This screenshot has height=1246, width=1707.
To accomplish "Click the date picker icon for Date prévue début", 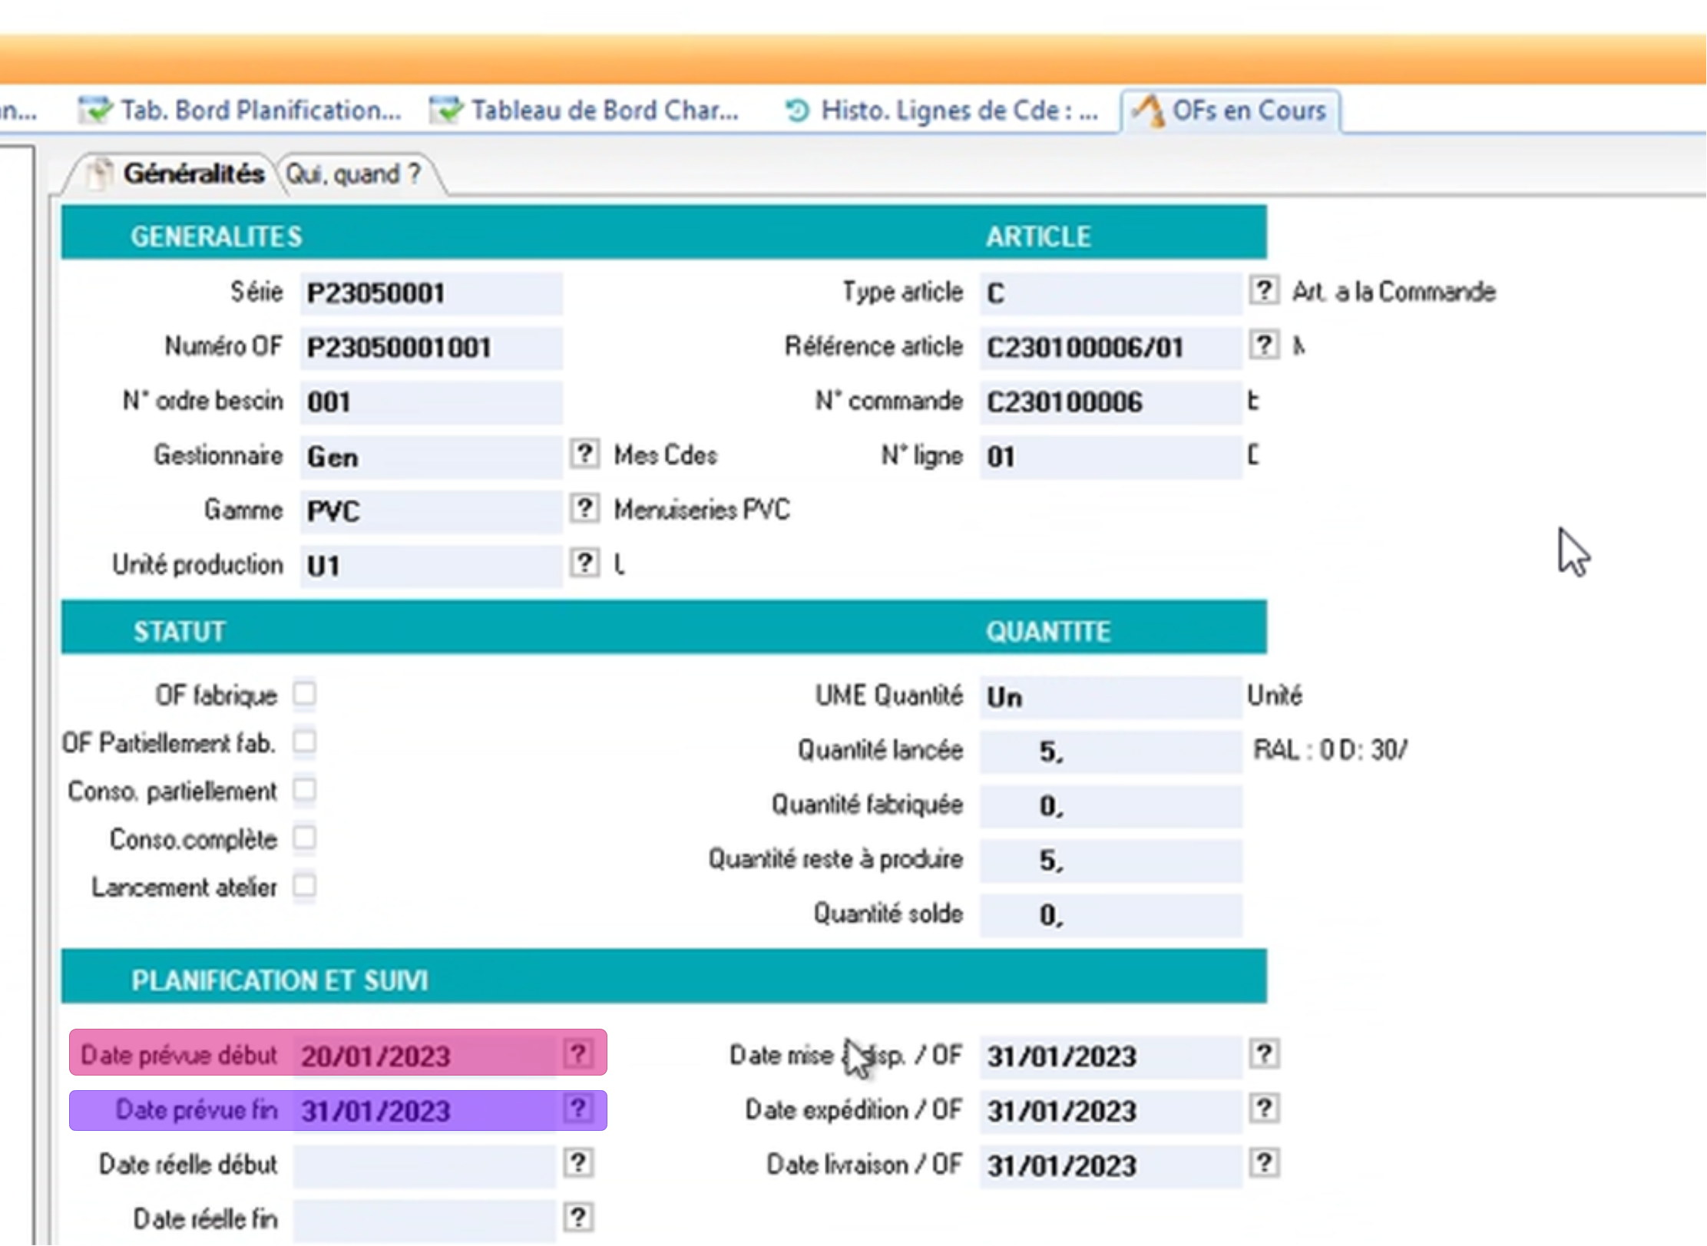I will pos(578,1053).
